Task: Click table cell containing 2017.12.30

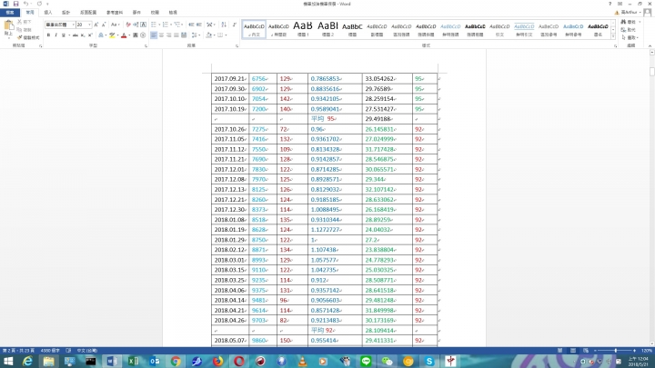Action: pyautogui.click(x=230, y=210)
